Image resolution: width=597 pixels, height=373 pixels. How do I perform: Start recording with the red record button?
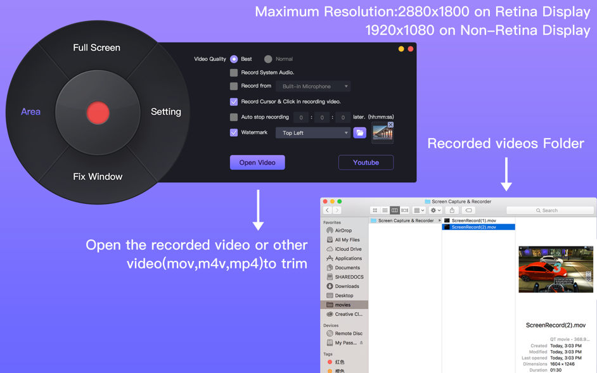pos(98,113)
